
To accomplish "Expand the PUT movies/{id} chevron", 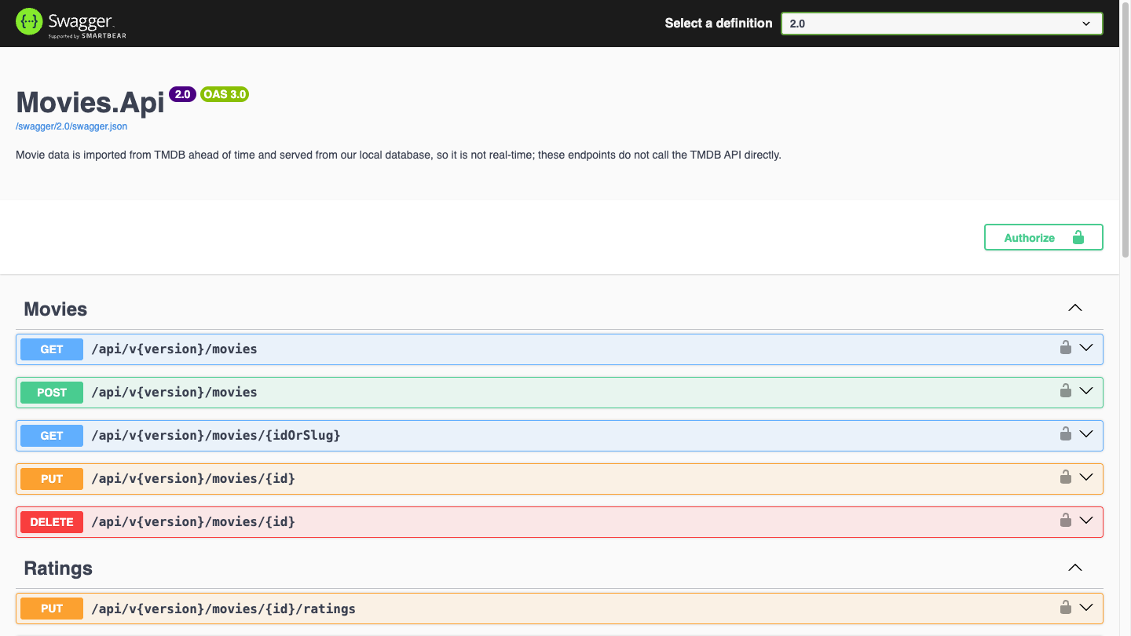I will point(1087,477).
